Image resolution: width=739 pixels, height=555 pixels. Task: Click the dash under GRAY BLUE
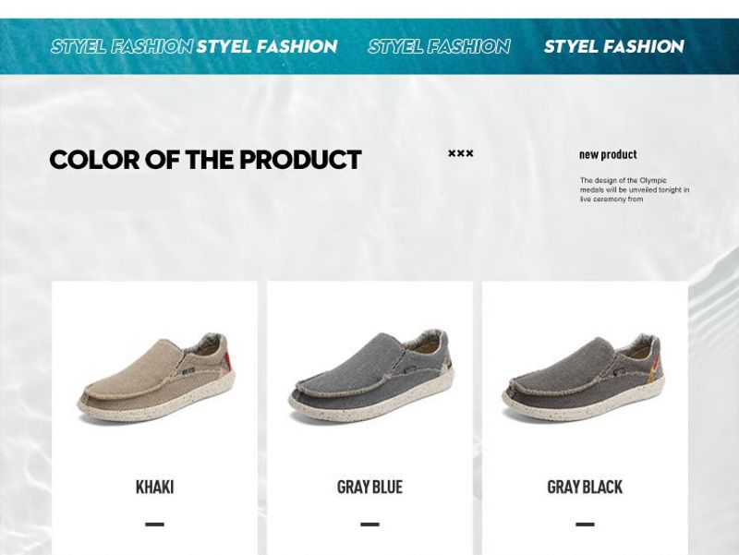click(x=370, y=524)
